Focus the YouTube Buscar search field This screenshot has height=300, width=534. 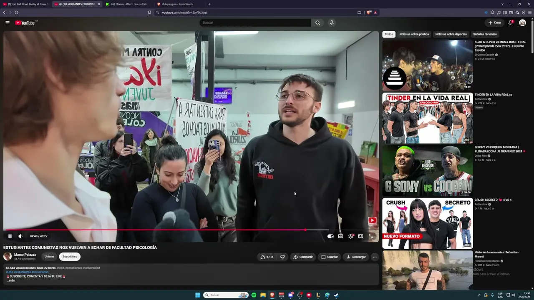point(255,22)
